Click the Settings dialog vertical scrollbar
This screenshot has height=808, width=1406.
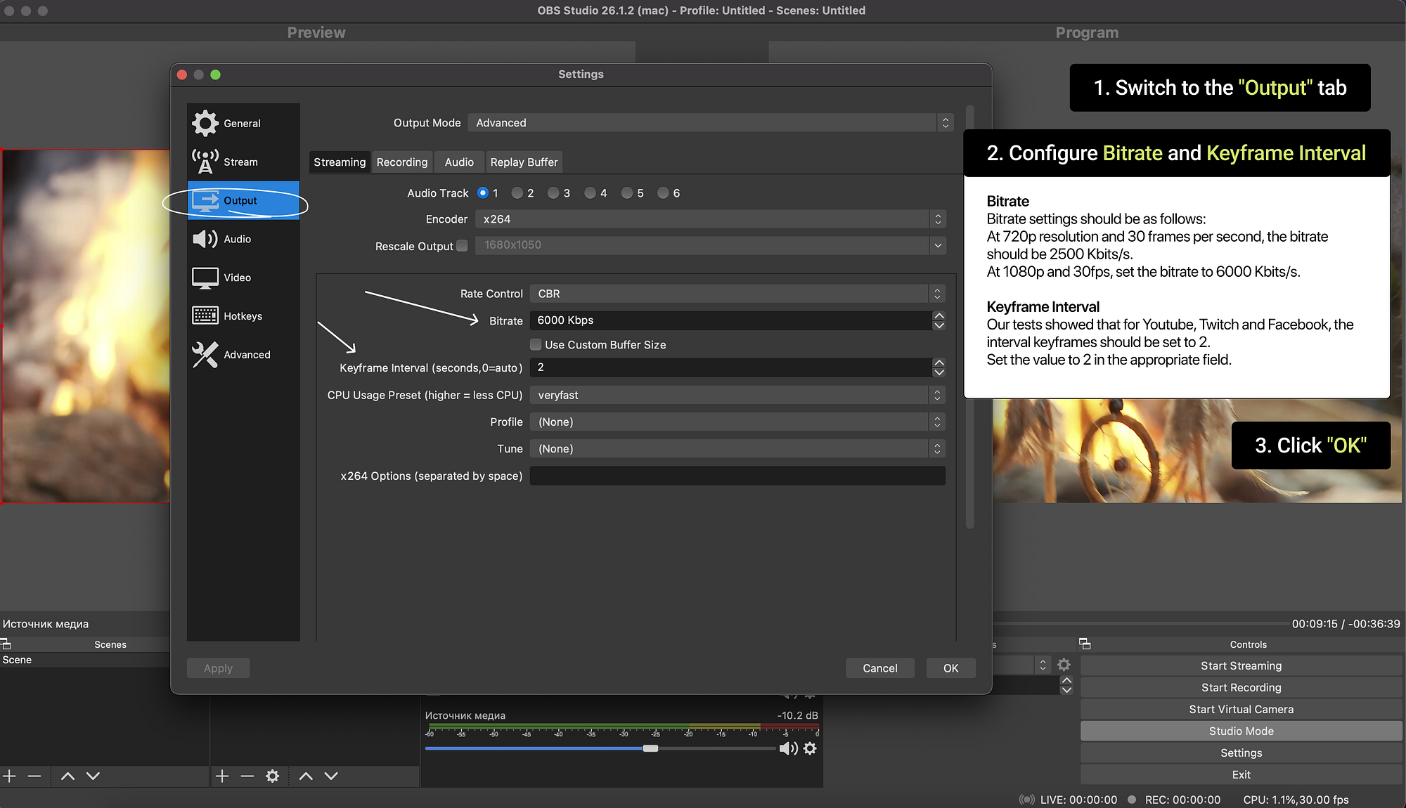[x=969, y=317]
